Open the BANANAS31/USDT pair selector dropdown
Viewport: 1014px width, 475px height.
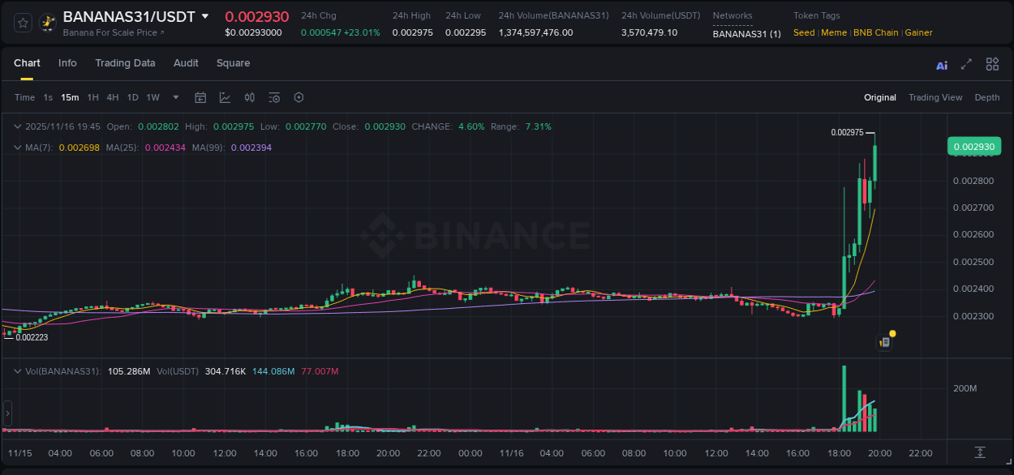coord(205,15)
